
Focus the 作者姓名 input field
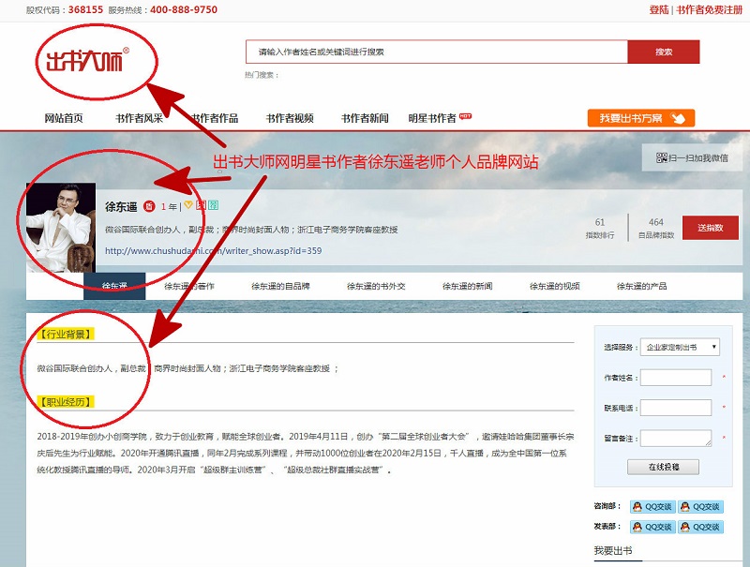tap(675, 378)
